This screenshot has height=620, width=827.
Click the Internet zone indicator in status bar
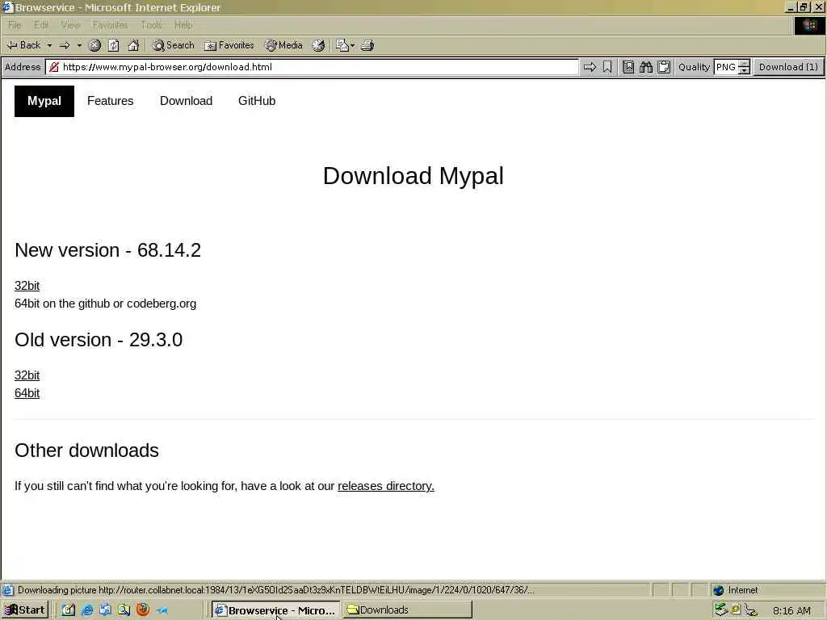[736, 590]
